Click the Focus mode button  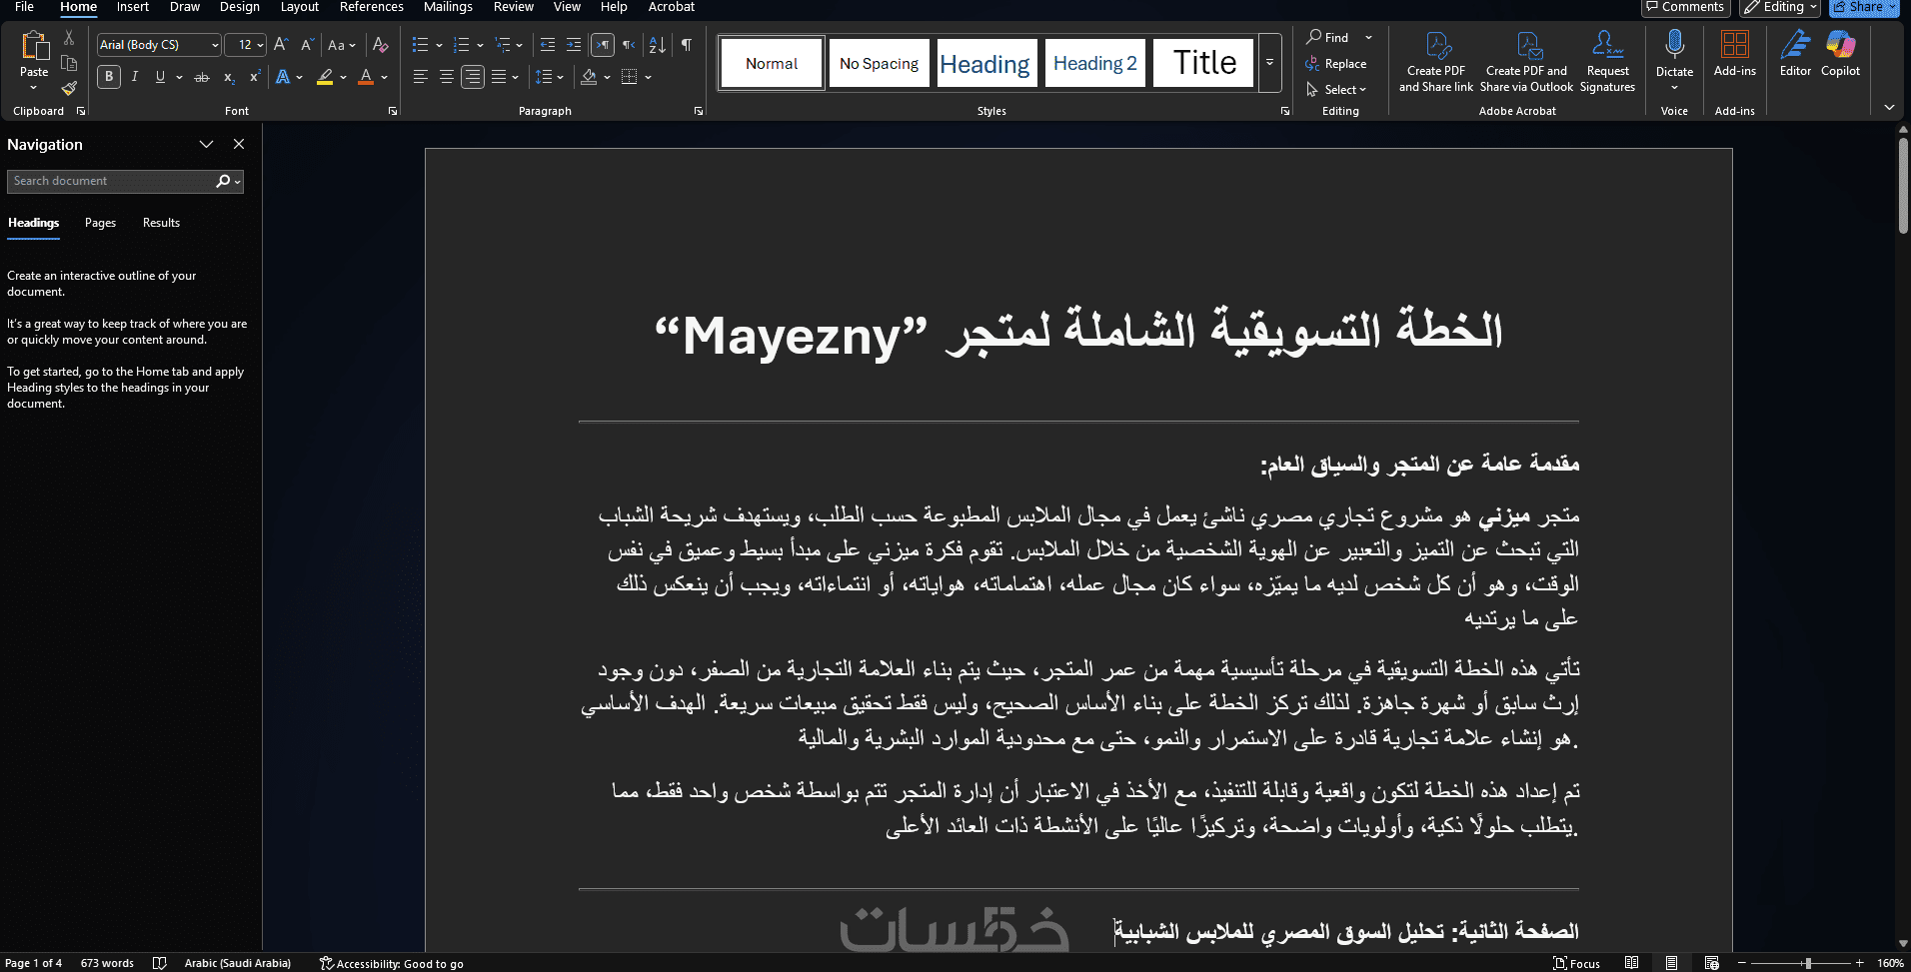1576,963
